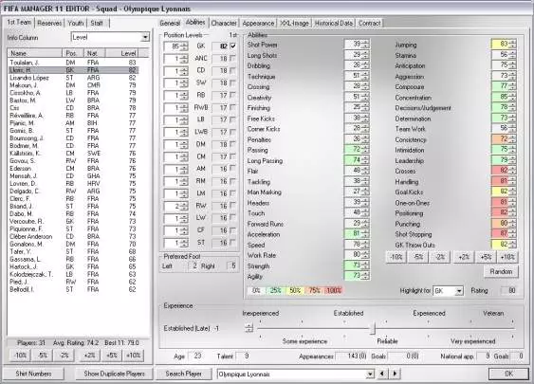
Task: Click the GK position level spinner
Action: 184,46
